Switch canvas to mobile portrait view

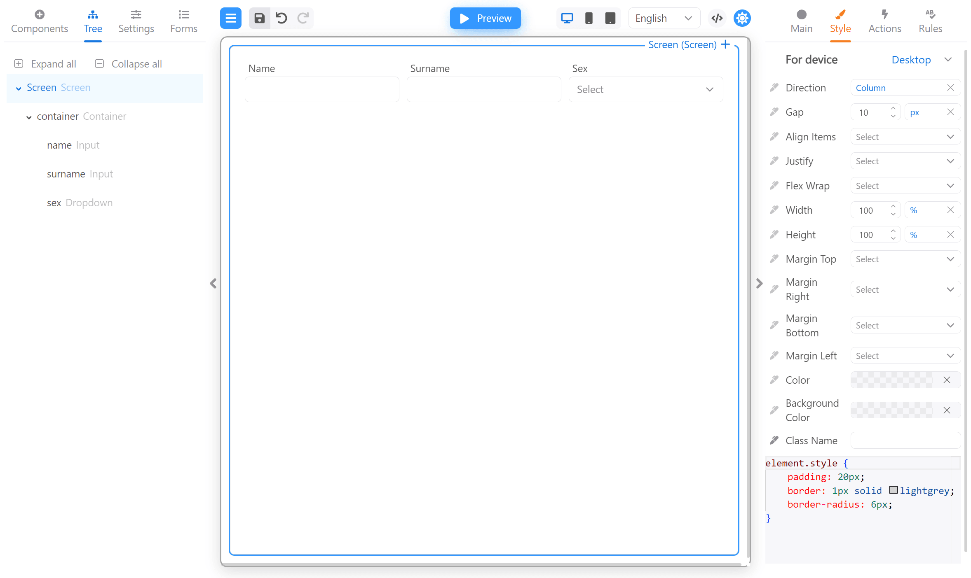(x=589, y=18)
